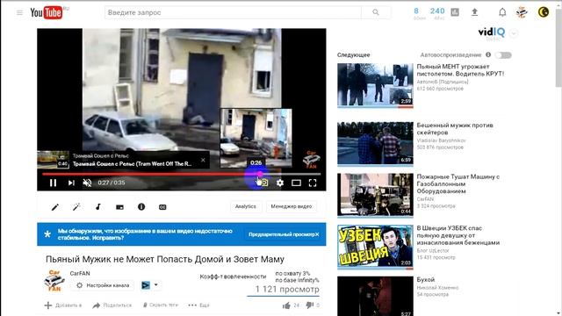Image resolution: width=562 pixels, height=316 pixels.
Task: Open Менеджер видео button
Action: point(291,206)
